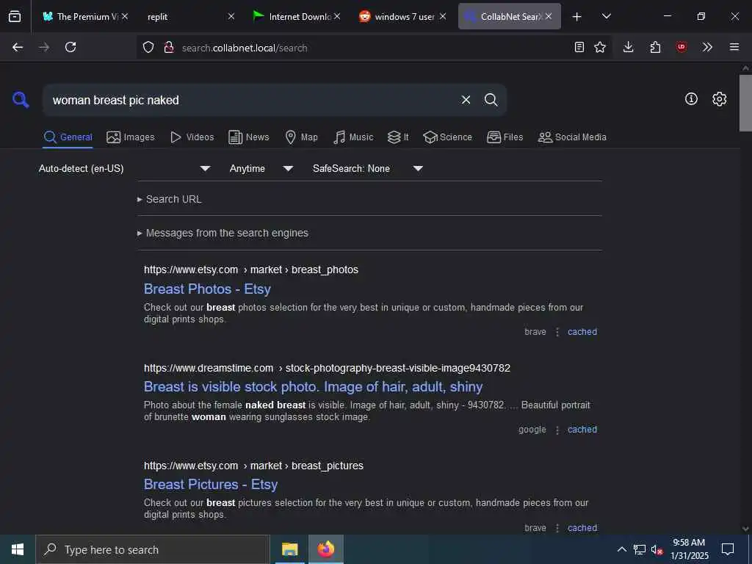Image resolution: width=752 pixels, height=564 pixels.
Task: Switch to IT search category
Action: coord(398,137)
